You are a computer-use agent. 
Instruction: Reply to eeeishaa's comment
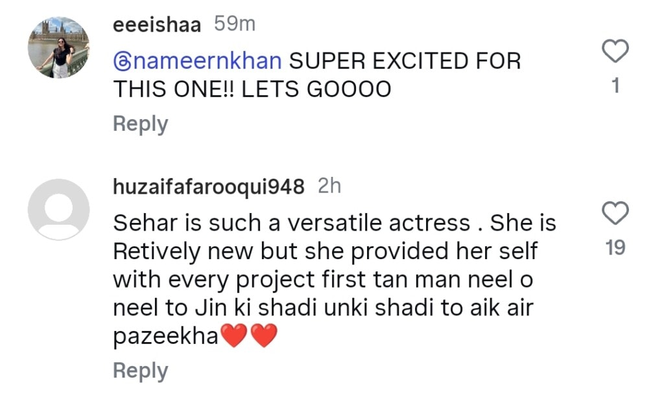coord(140,123)
